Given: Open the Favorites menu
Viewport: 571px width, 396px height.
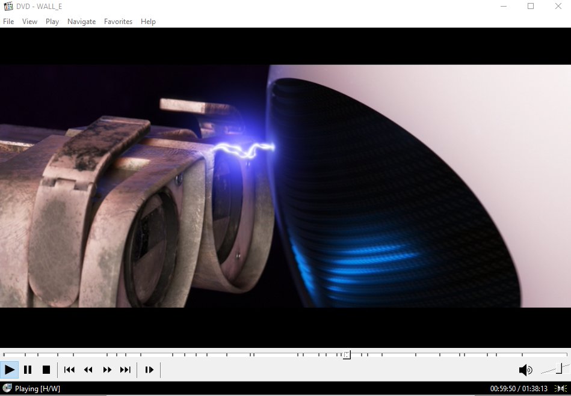Looking at the screenshot, I should click(118, 22).
